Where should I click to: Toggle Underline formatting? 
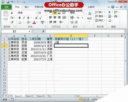pos(28,18)
